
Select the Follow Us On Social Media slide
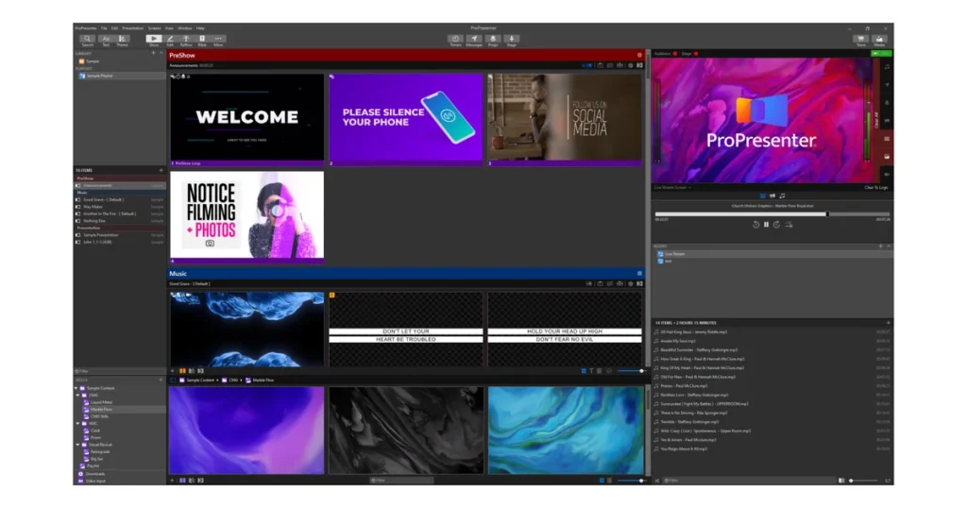pos(565,120)
